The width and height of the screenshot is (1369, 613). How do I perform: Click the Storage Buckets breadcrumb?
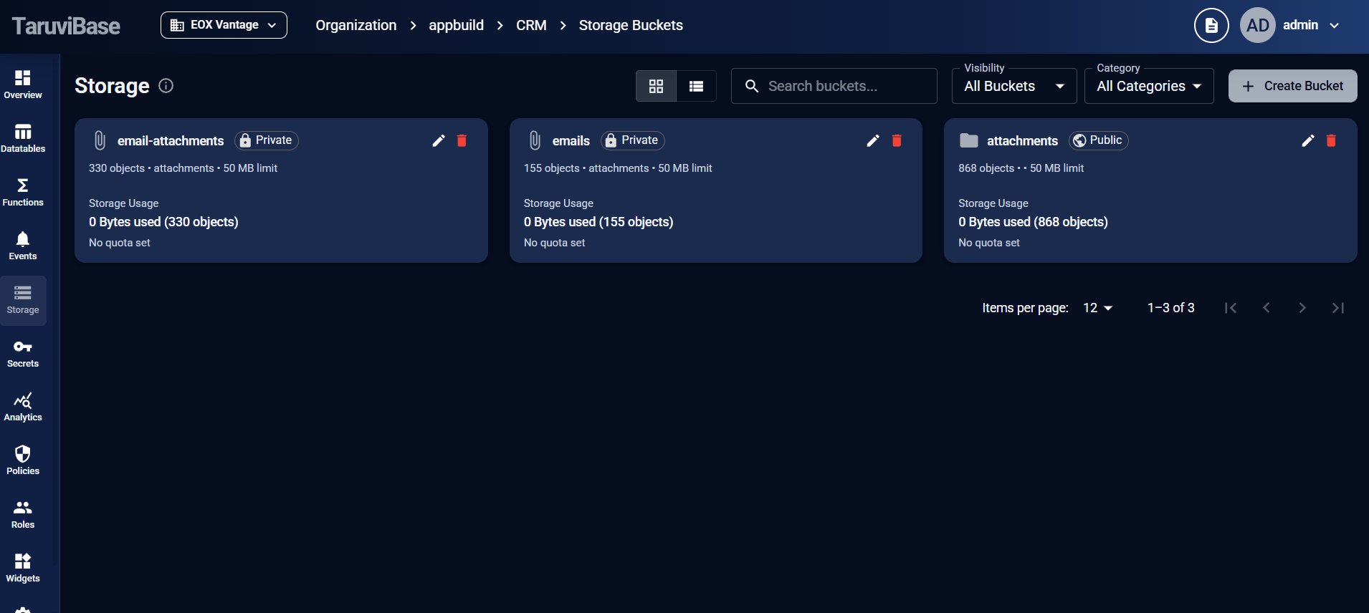point(631,25)
